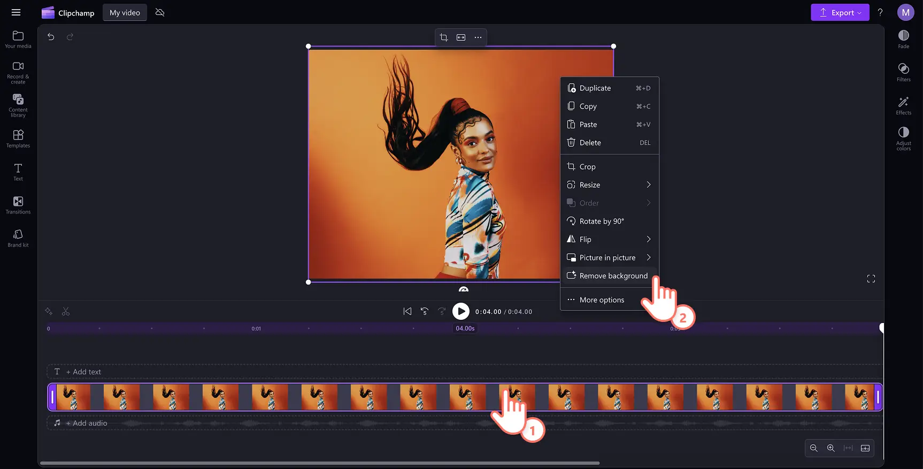Image resolution: width=923 pixels, height=469 pixels.
Task: Open the Export dropdown
Action: tap(840, 12)
